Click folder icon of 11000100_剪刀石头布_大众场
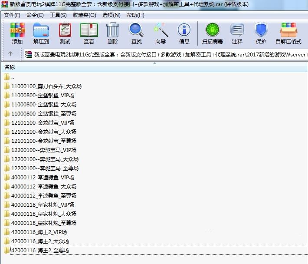The width and height of the screenshot is (308, 264). coord(7,86)
